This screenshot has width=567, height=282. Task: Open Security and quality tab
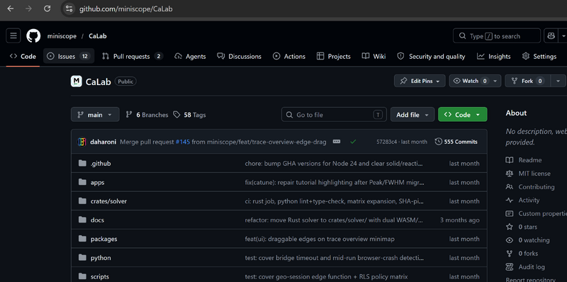431,57
